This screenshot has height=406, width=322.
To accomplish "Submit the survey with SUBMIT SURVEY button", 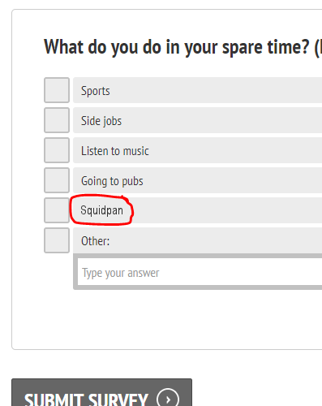I will tap(101, 392).
